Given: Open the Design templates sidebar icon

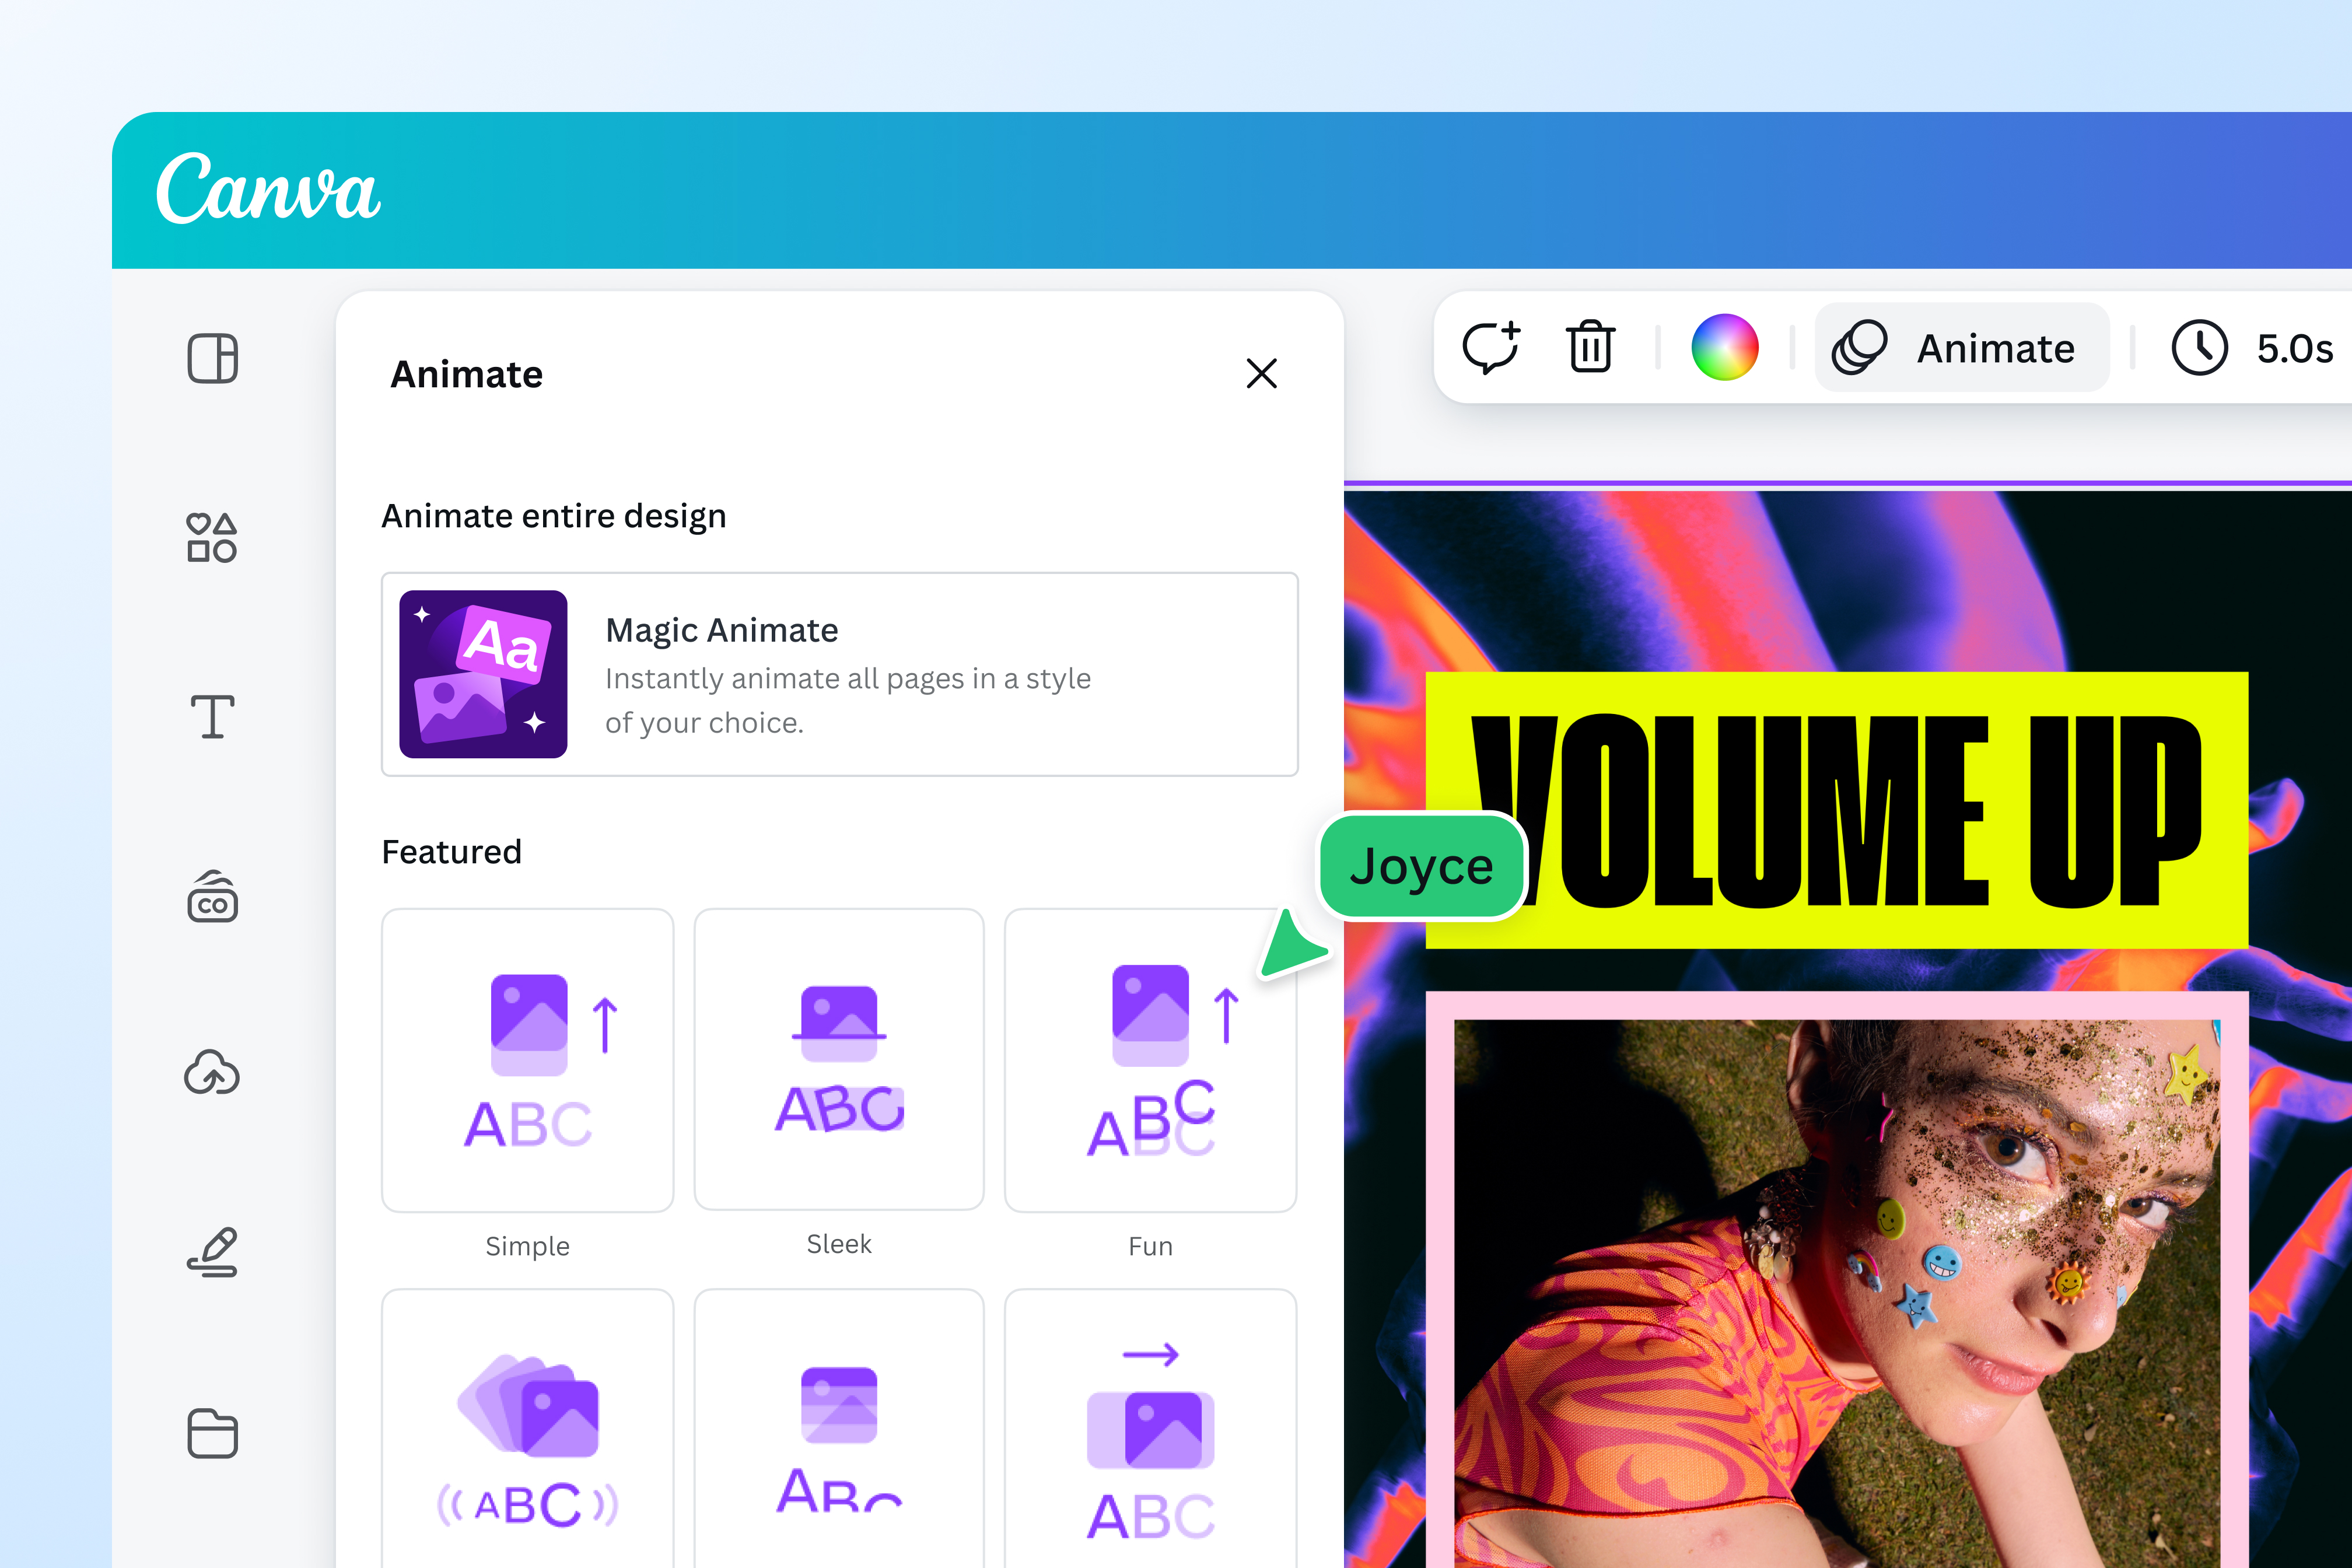Looking at the screenshot, I should [212, 358].
